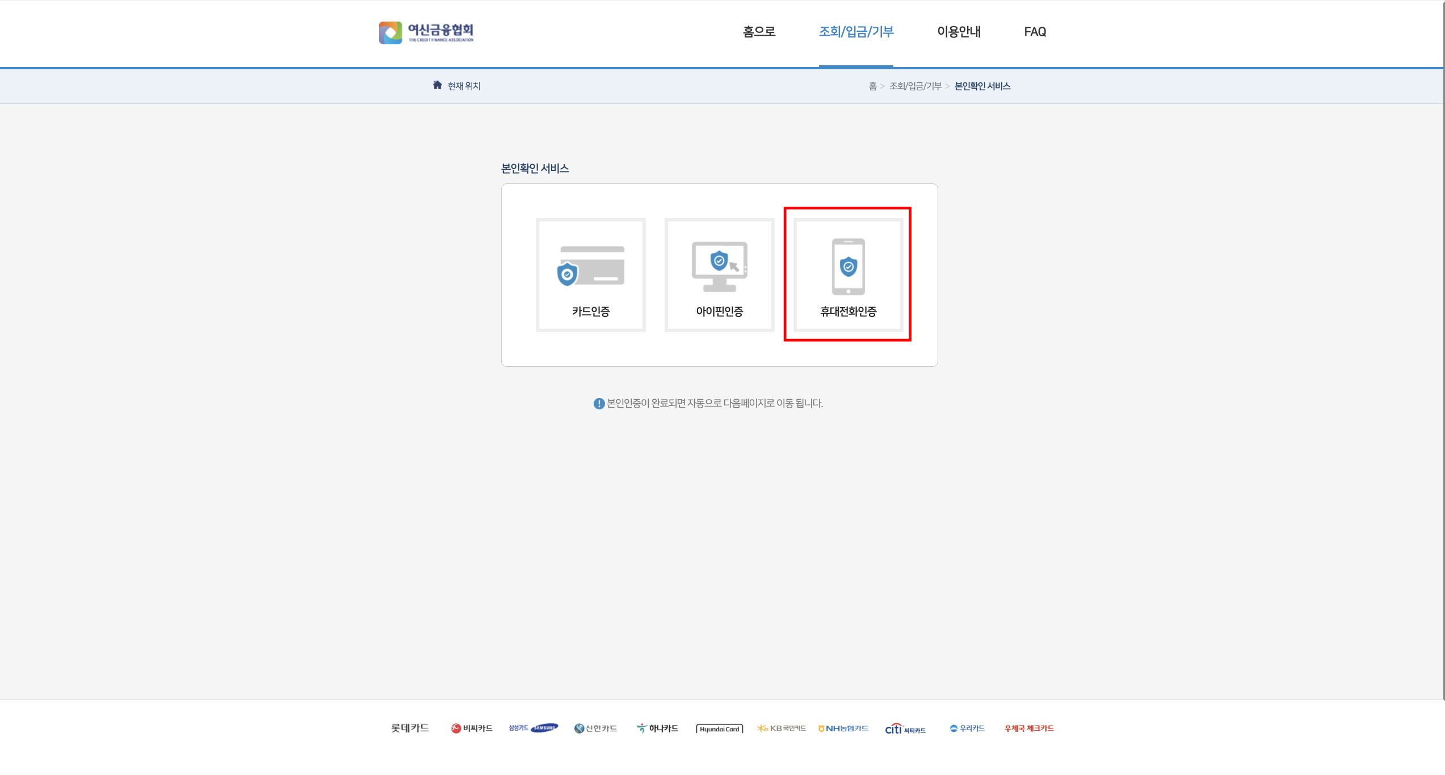Open the 조회/입금/기부 menu tab
The height and width of the screenshot is (775, 1445).
coord(856,32)
